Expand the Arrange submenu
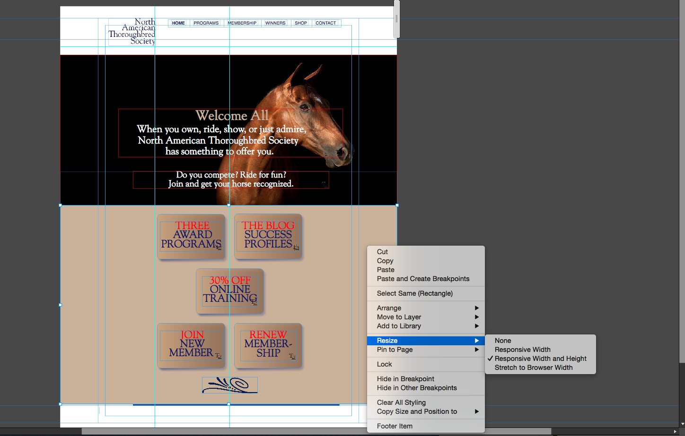 [426, 308]
